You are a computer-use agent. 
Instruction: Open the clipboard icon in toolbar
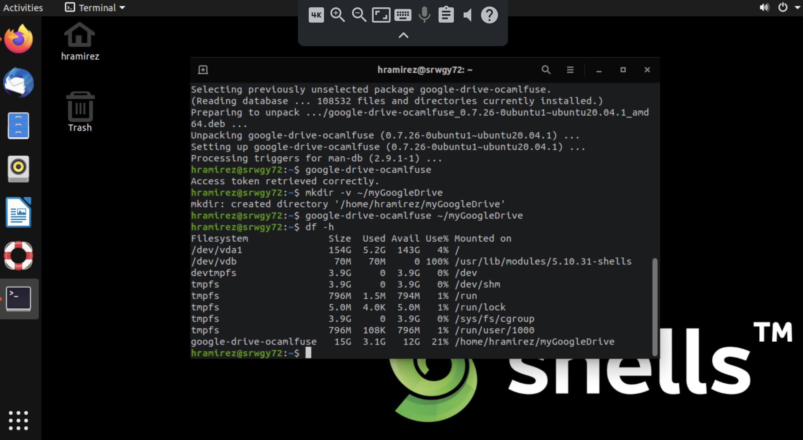click(x=446, y=15)
